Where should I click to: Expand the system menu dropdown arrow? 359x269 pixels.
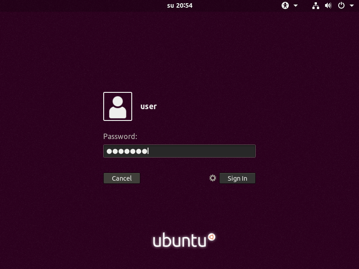[352, 5]
